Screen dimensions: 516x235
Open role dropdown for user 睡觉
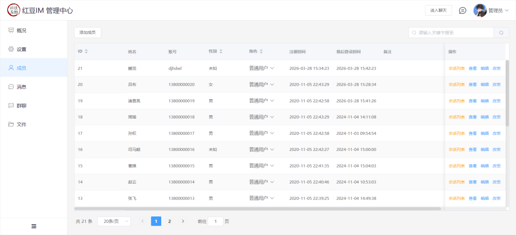[x=262, y=68]
